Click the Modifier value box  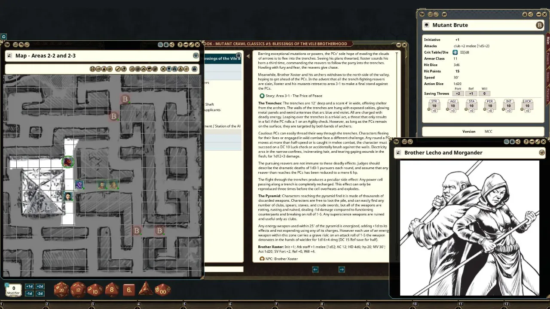point(14,290)
